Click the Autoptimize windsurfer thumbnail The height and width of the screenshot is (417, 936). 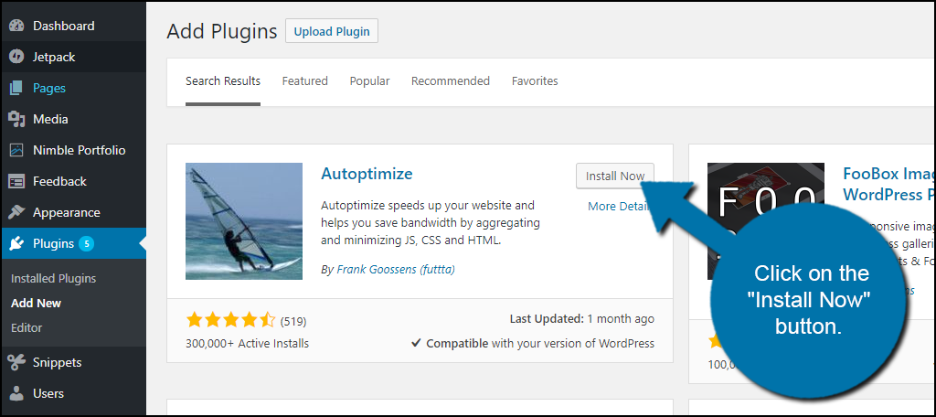click(244, 221)
